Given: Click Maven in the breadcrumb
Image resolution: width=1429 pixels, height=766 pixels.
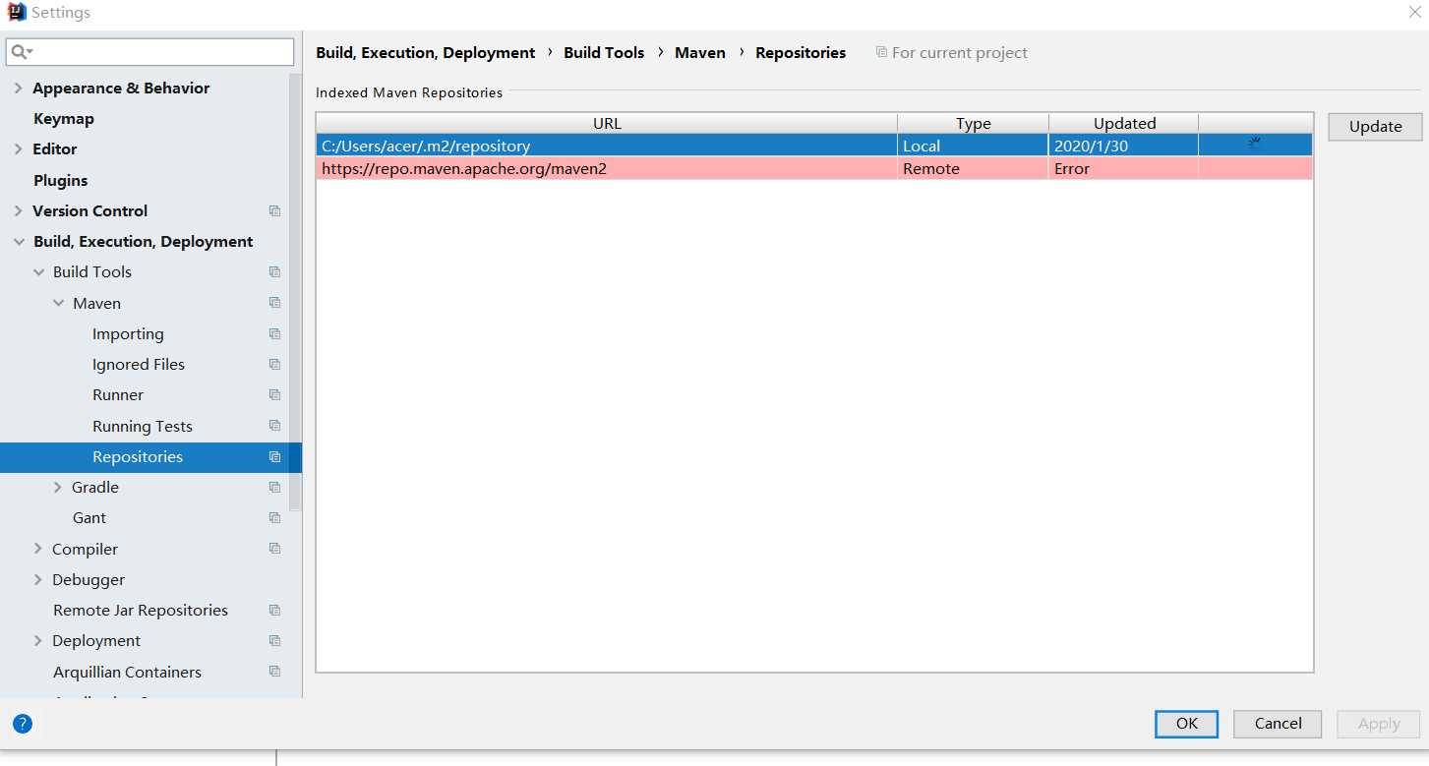Looking at the screenshot, I should 700,53.
